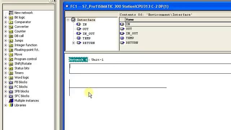Click the Multiple instances icon
Image resolution: width=231 pixels, height=130 pixels.
(x=11, y=101)
